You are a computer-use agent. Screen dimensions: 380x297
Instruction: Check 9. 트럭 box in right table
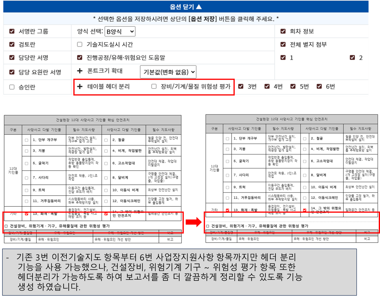227,187
